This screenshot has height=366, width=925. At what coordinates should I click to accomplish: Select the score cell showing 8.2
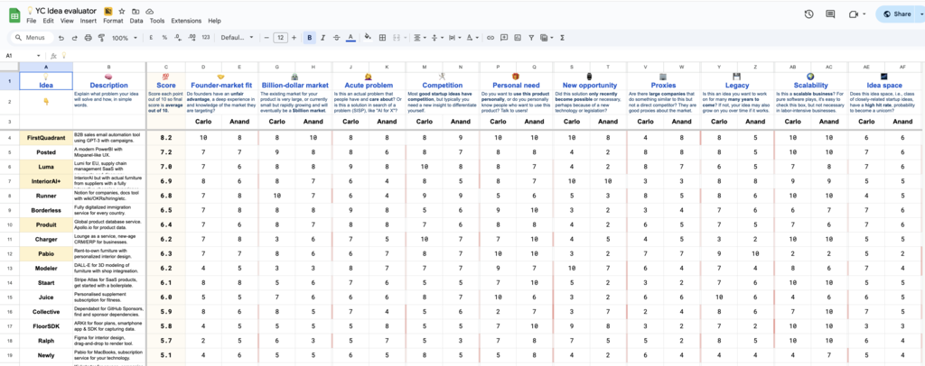coord(166,138)
